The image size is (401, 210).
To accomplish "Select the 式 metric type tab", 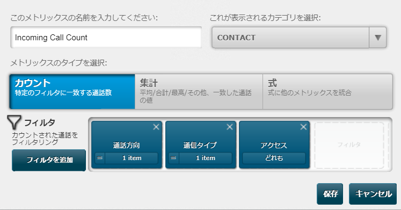I will click(327, 91).
